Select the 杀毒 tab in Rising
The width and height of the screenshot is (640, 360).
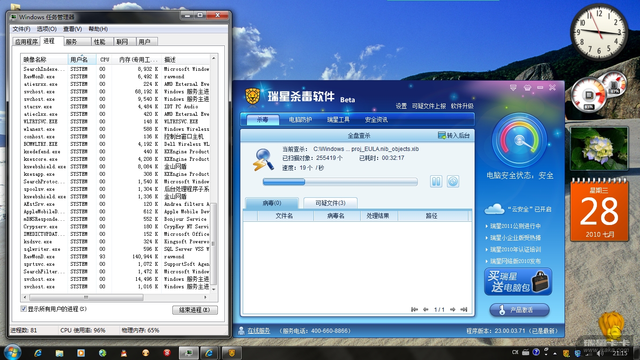point(262,120)
